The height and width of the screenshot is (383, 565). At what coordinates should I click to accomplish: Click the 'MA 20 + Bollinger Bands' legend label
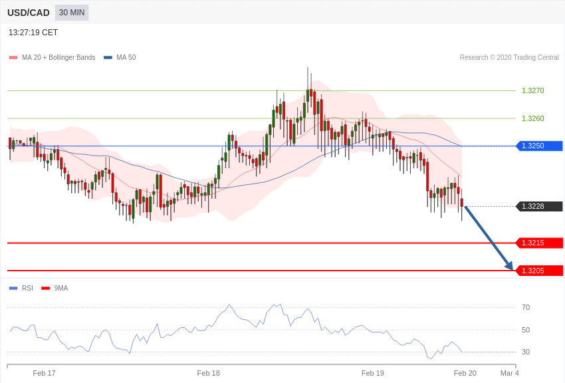pos(58,58)
